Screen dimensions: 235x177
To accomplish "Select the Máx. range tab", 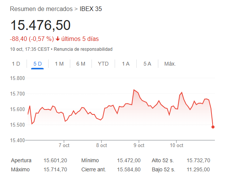I will click(x=170, y=64).
